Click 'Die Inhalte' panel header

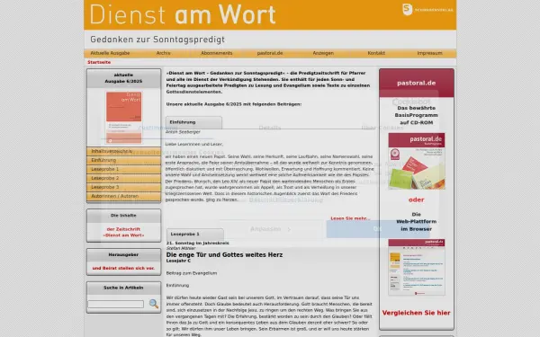(123, 216)
